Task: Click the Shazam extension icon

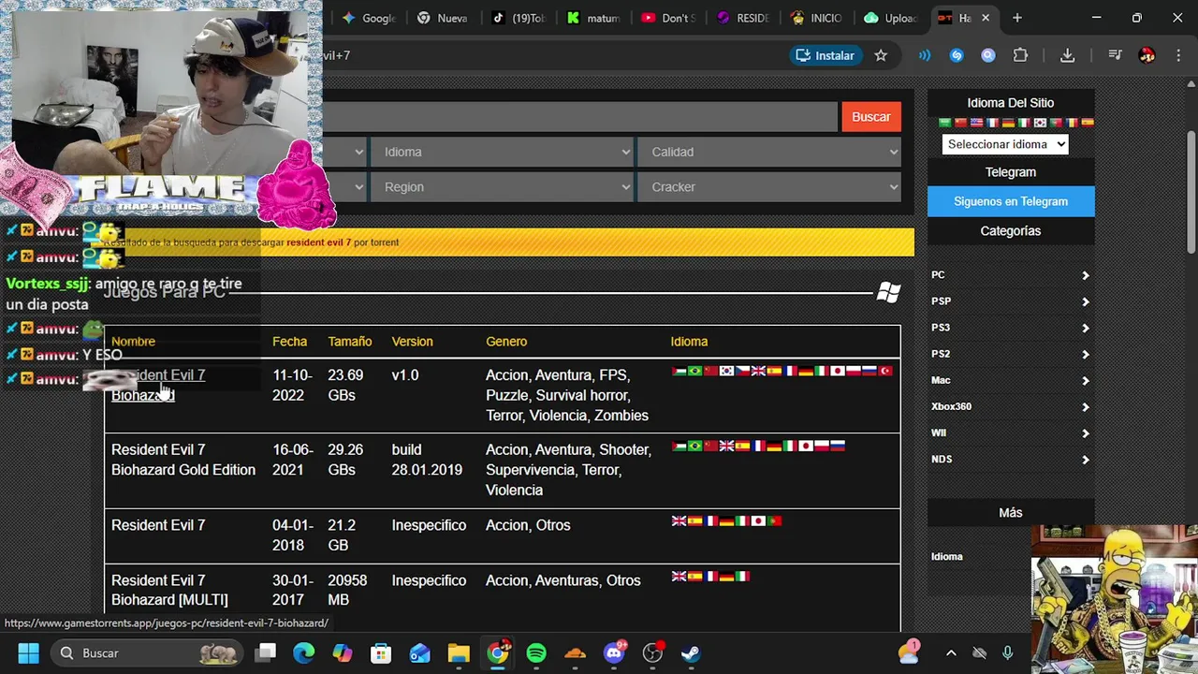Action: [957, 55]
